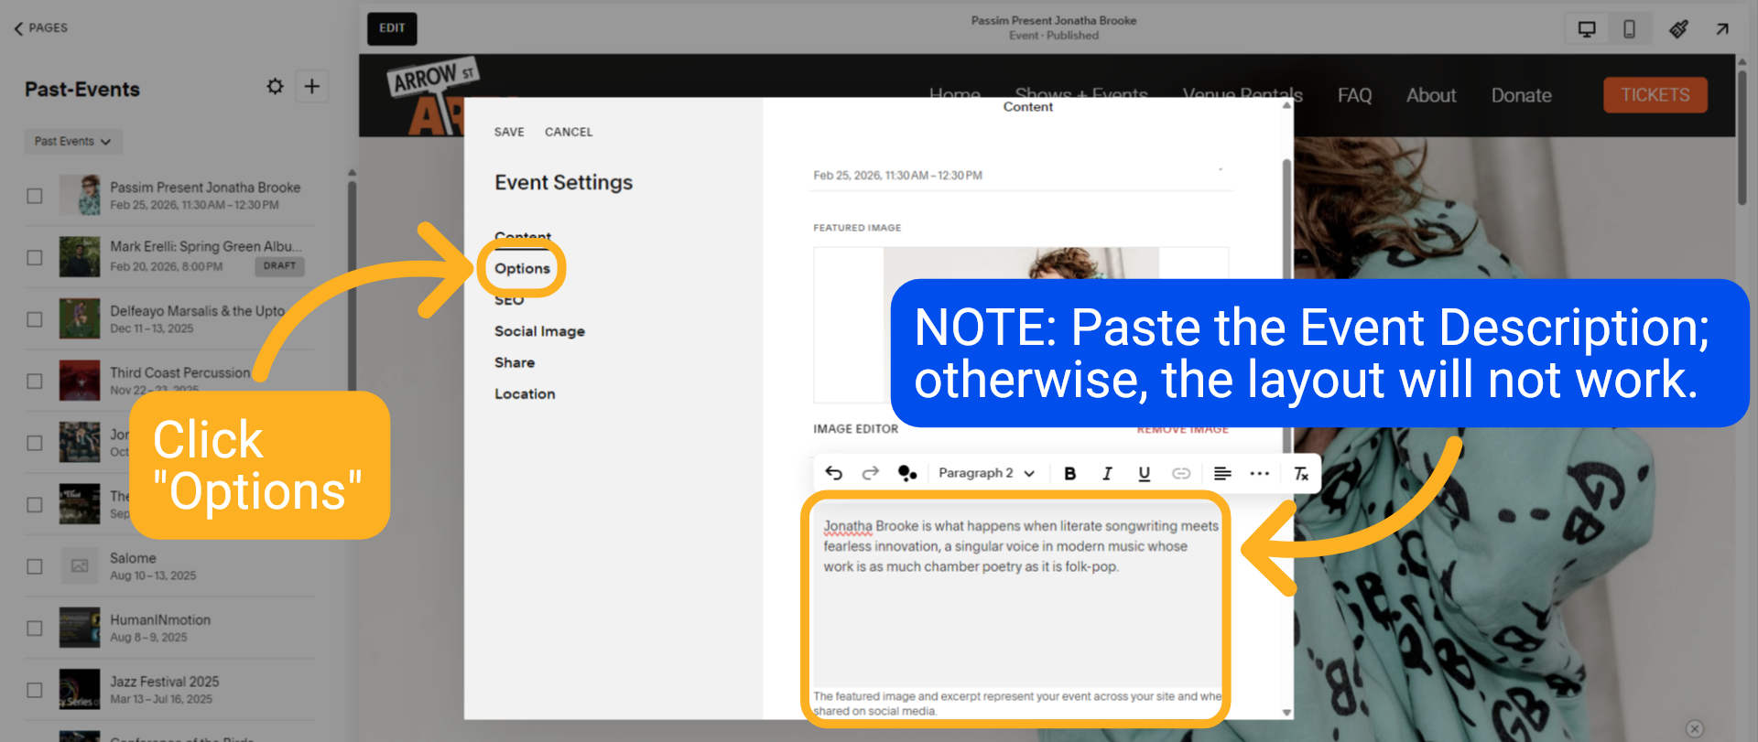Insert a link in excerpt
The image size is (1758, 742).
click(x=1181, y=473)
